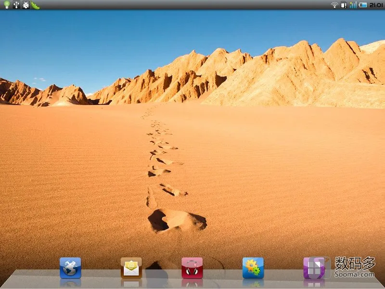The height and width of the screenshot is (289, 385).
Task: Tap the green light bulb notification icon
Action: click(7, 5)
